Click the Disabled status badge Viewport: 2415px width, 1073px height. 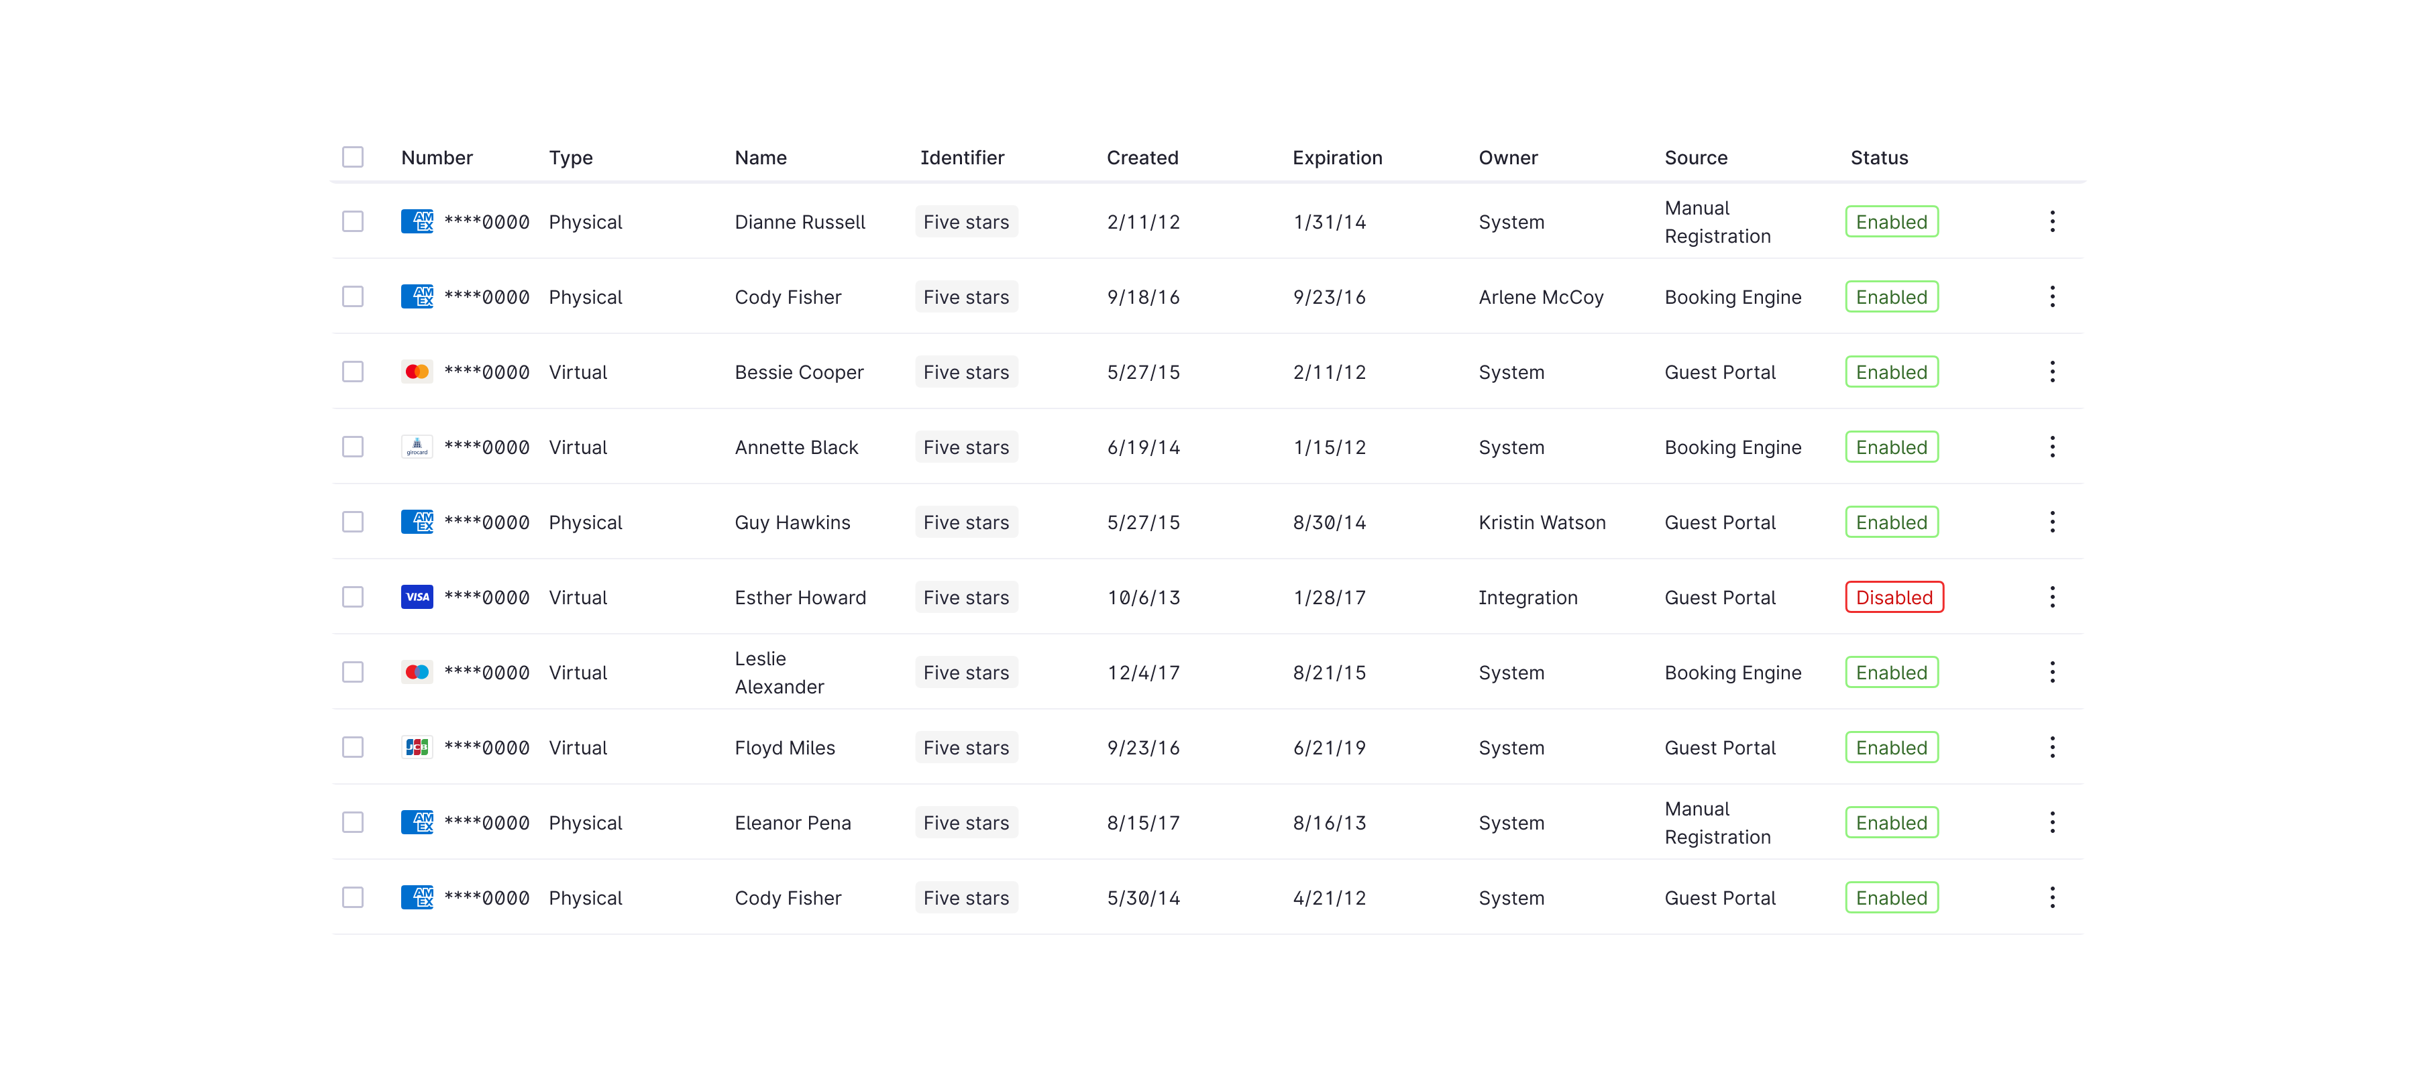point(1894,597)
